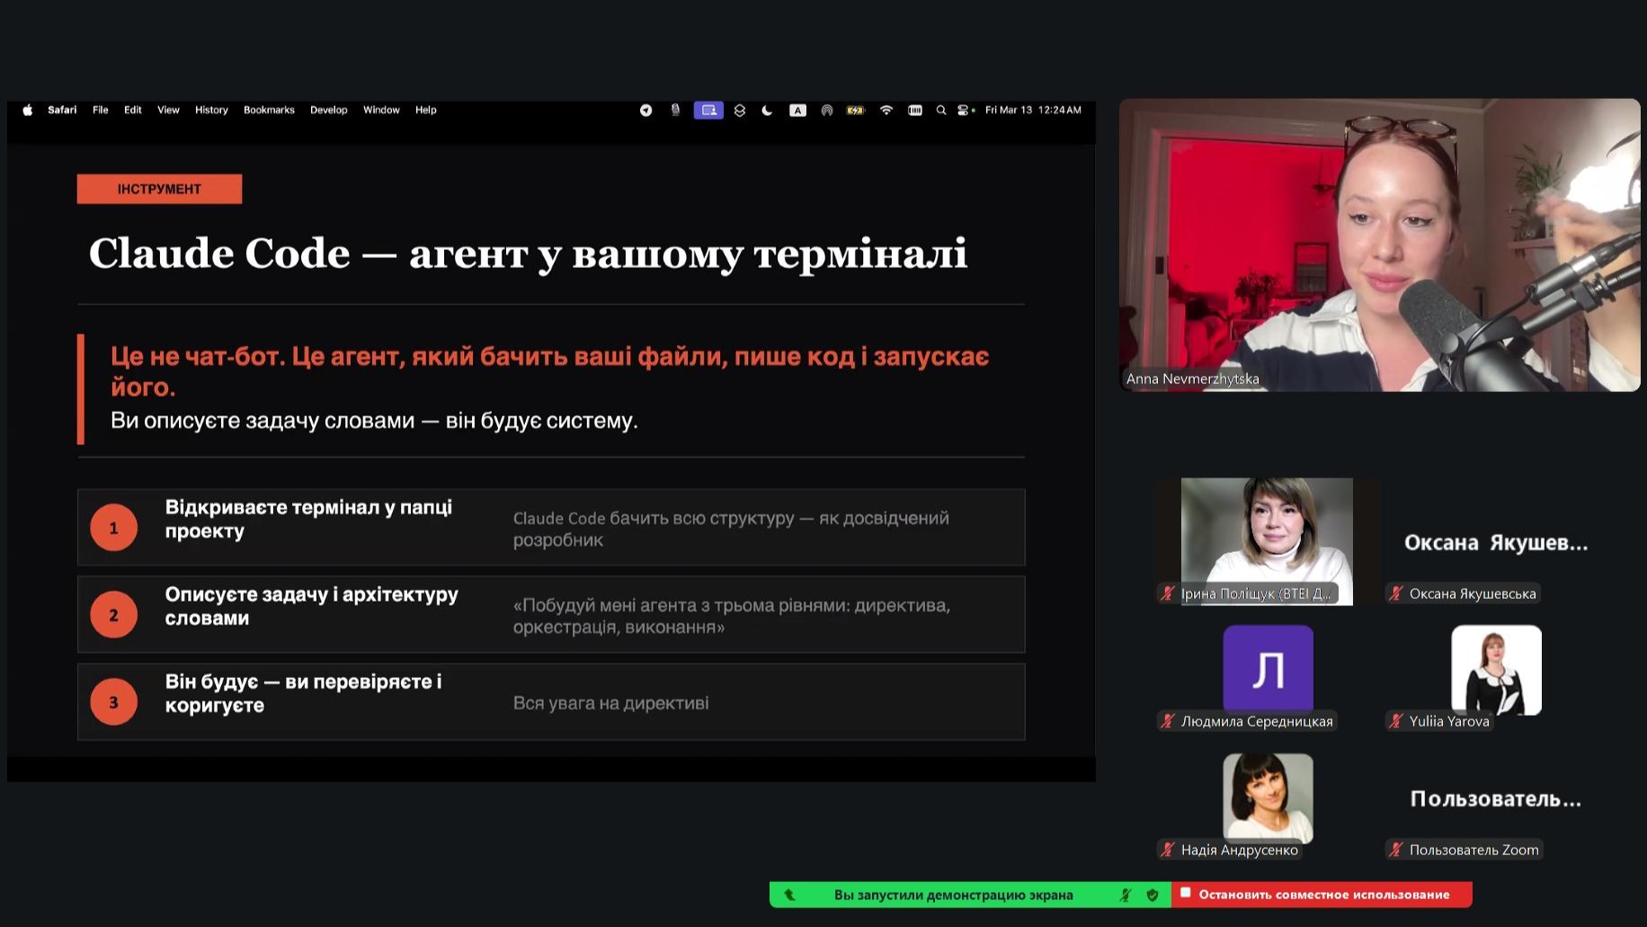Click the red Stop Sharing button
The width and height of the screenshot is (1647, 927).
(x=1322, y=895)
